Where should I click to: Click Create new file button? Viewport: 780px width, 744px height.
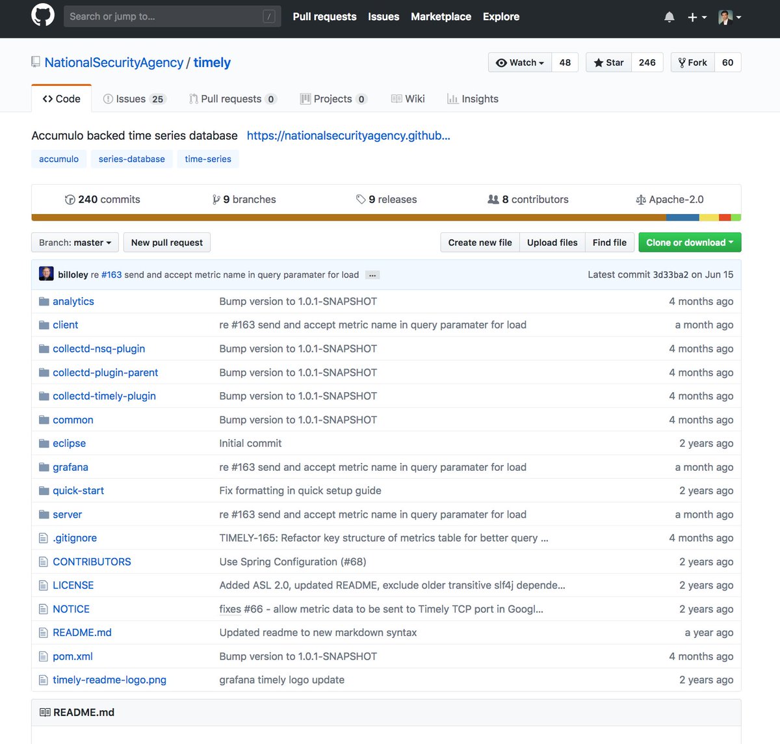(x=480, y=243)
